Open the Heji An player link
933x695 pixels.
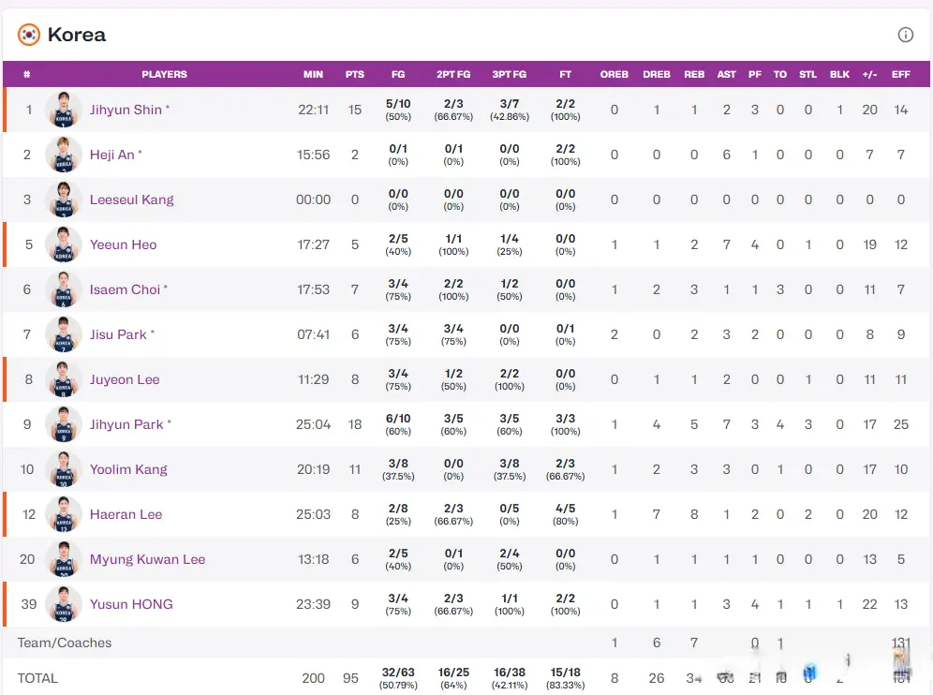coord(111,155)
